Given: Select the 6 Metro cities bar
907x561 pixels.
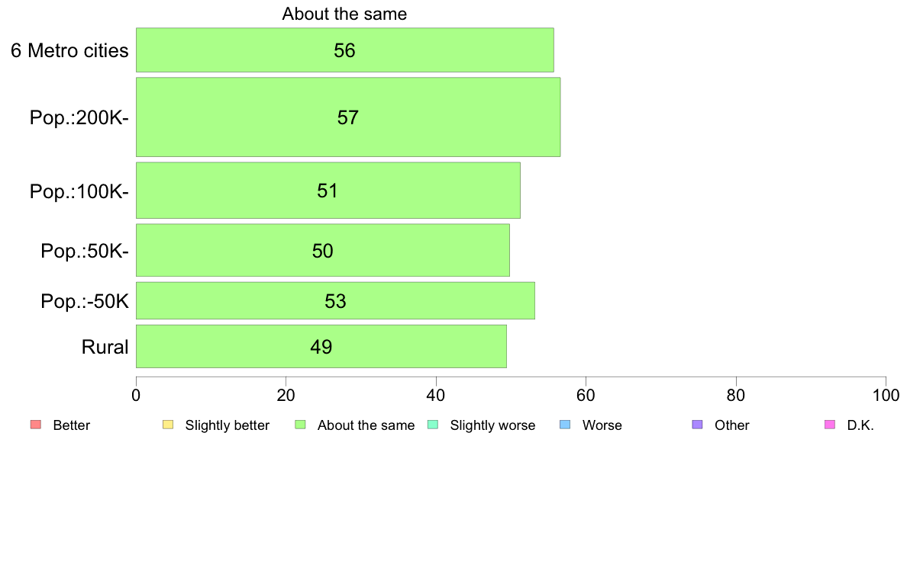Looking at the screenshot, I should (x=345, y=50).
